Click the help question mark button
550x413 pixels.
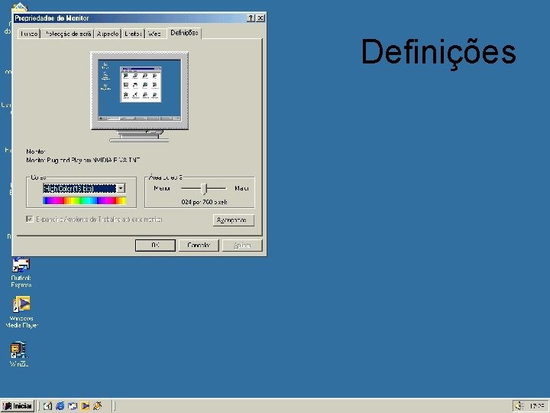(251, 18)
